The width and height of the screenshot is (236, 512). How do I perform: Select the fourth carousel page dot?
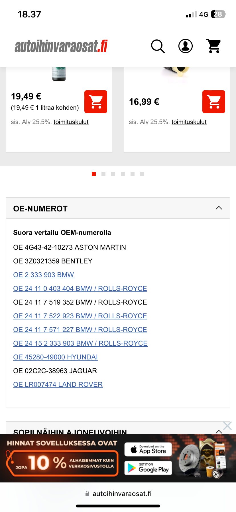coord(123,174)
